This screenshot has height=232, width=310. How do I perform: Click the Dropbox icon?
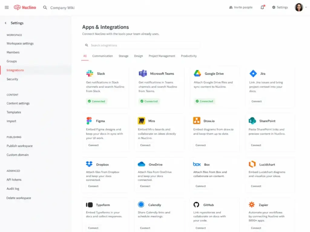(89, 164)
